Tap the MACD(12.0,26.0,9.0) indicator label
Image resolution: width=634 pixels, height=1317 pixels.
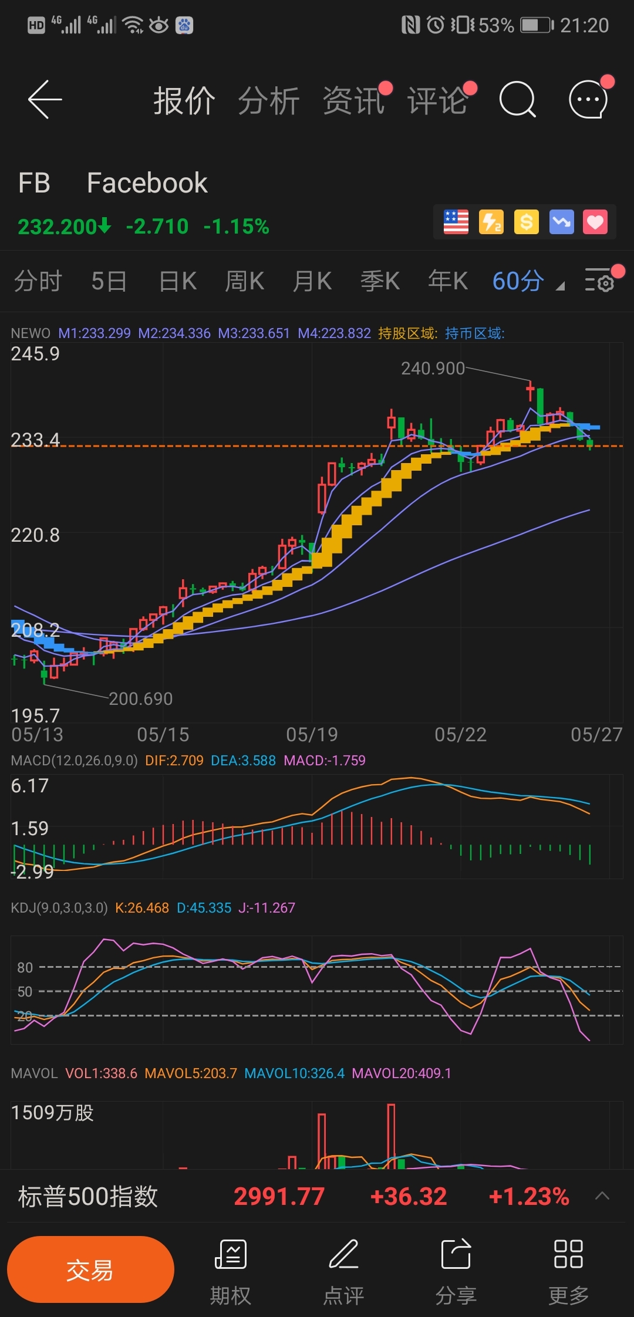point(74,761)
